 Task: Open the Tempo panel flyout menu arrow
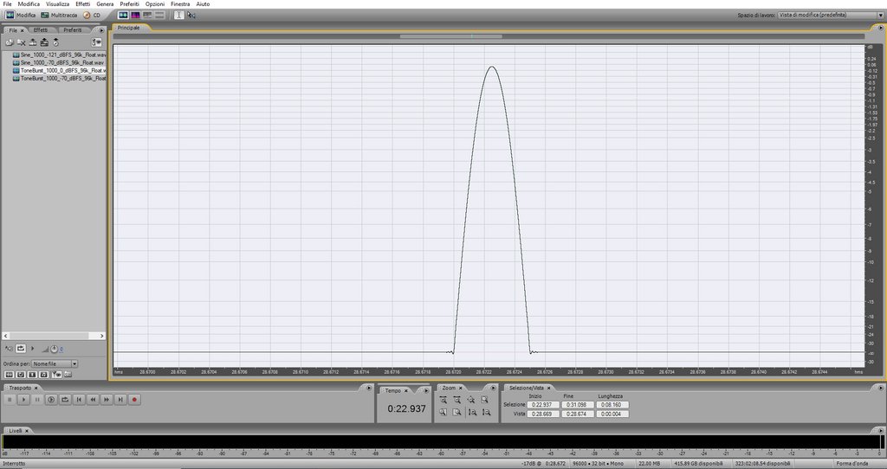click(426, 390)
